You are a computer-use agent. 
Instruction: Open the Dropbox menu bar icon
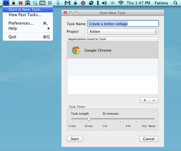tap(35, 3)
